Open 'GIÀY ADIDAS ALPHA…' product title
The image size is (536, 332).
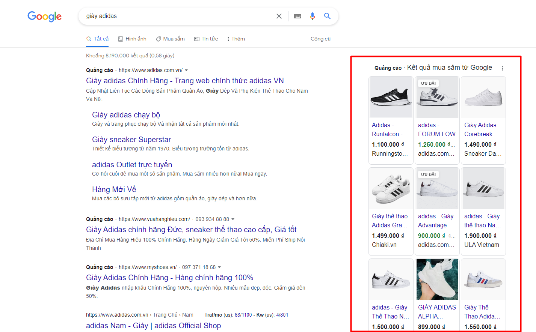point(437,312)
